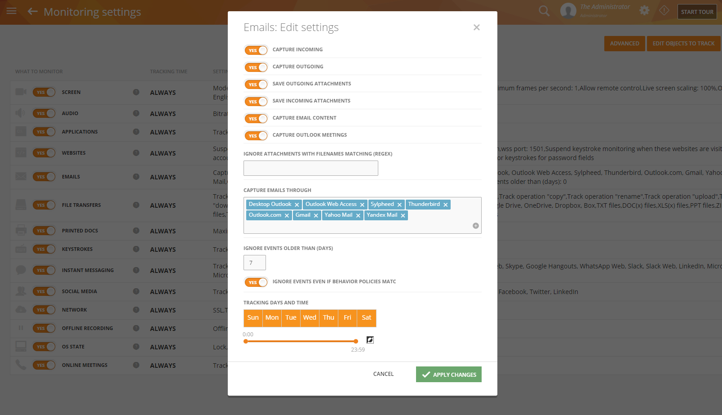722x415 pixels.
Task: Open help icon for Audio row
Action: point(136,113)
